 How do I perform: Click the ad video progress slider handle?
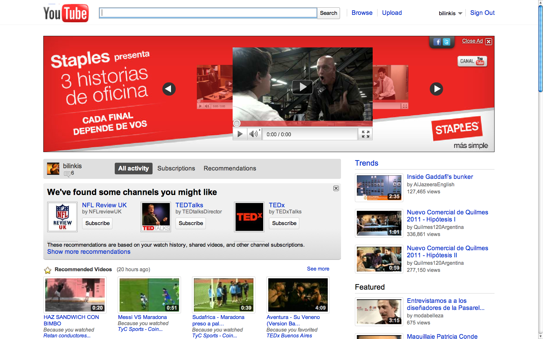(x=237, y=123)
